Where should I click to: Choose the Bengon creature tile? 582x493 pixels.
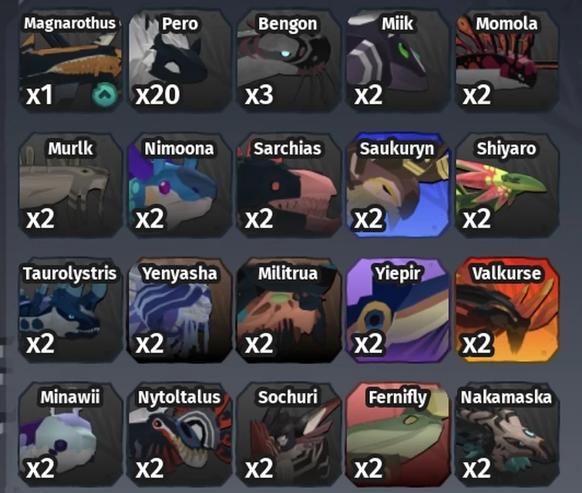[x=289, y=61]
